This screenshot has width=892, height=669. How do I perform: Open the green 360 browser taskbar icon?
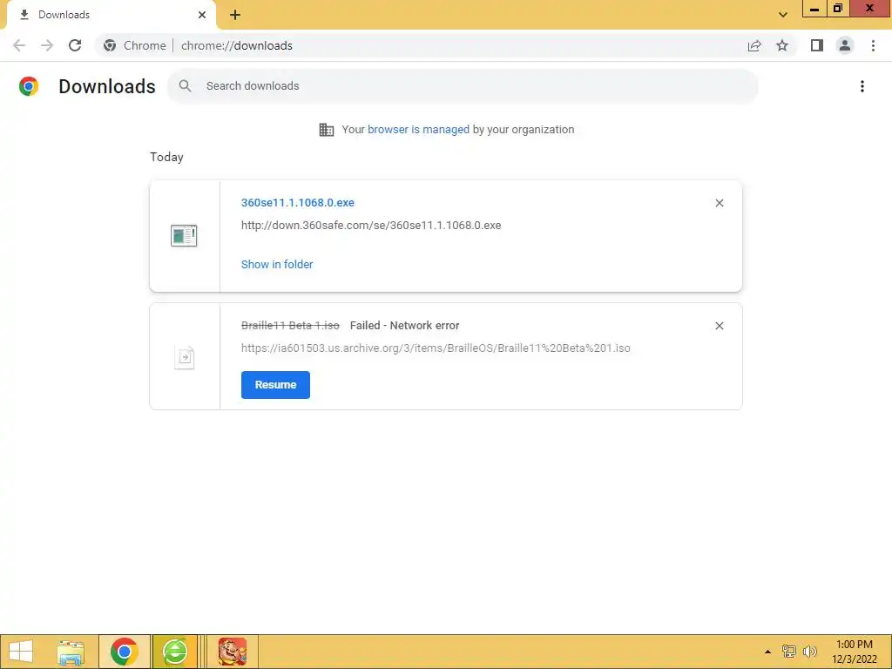(174, 652)
